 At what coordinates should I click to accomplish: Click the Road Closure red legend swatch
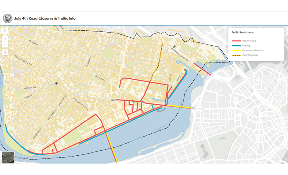236,41
